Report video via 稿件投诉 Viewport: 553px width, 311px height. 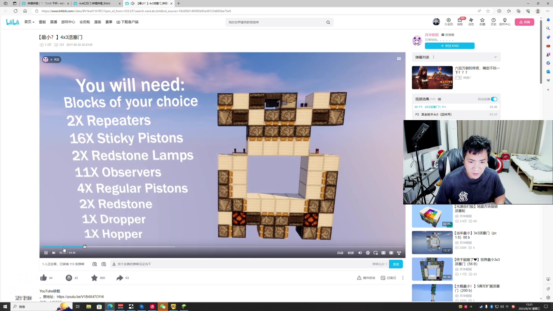pos(366,278)
